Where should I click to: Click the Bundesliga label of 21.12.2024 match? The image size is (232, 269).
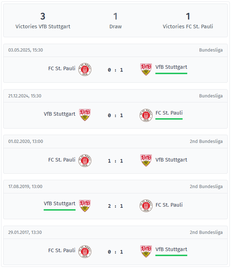(x=211, y=96)
